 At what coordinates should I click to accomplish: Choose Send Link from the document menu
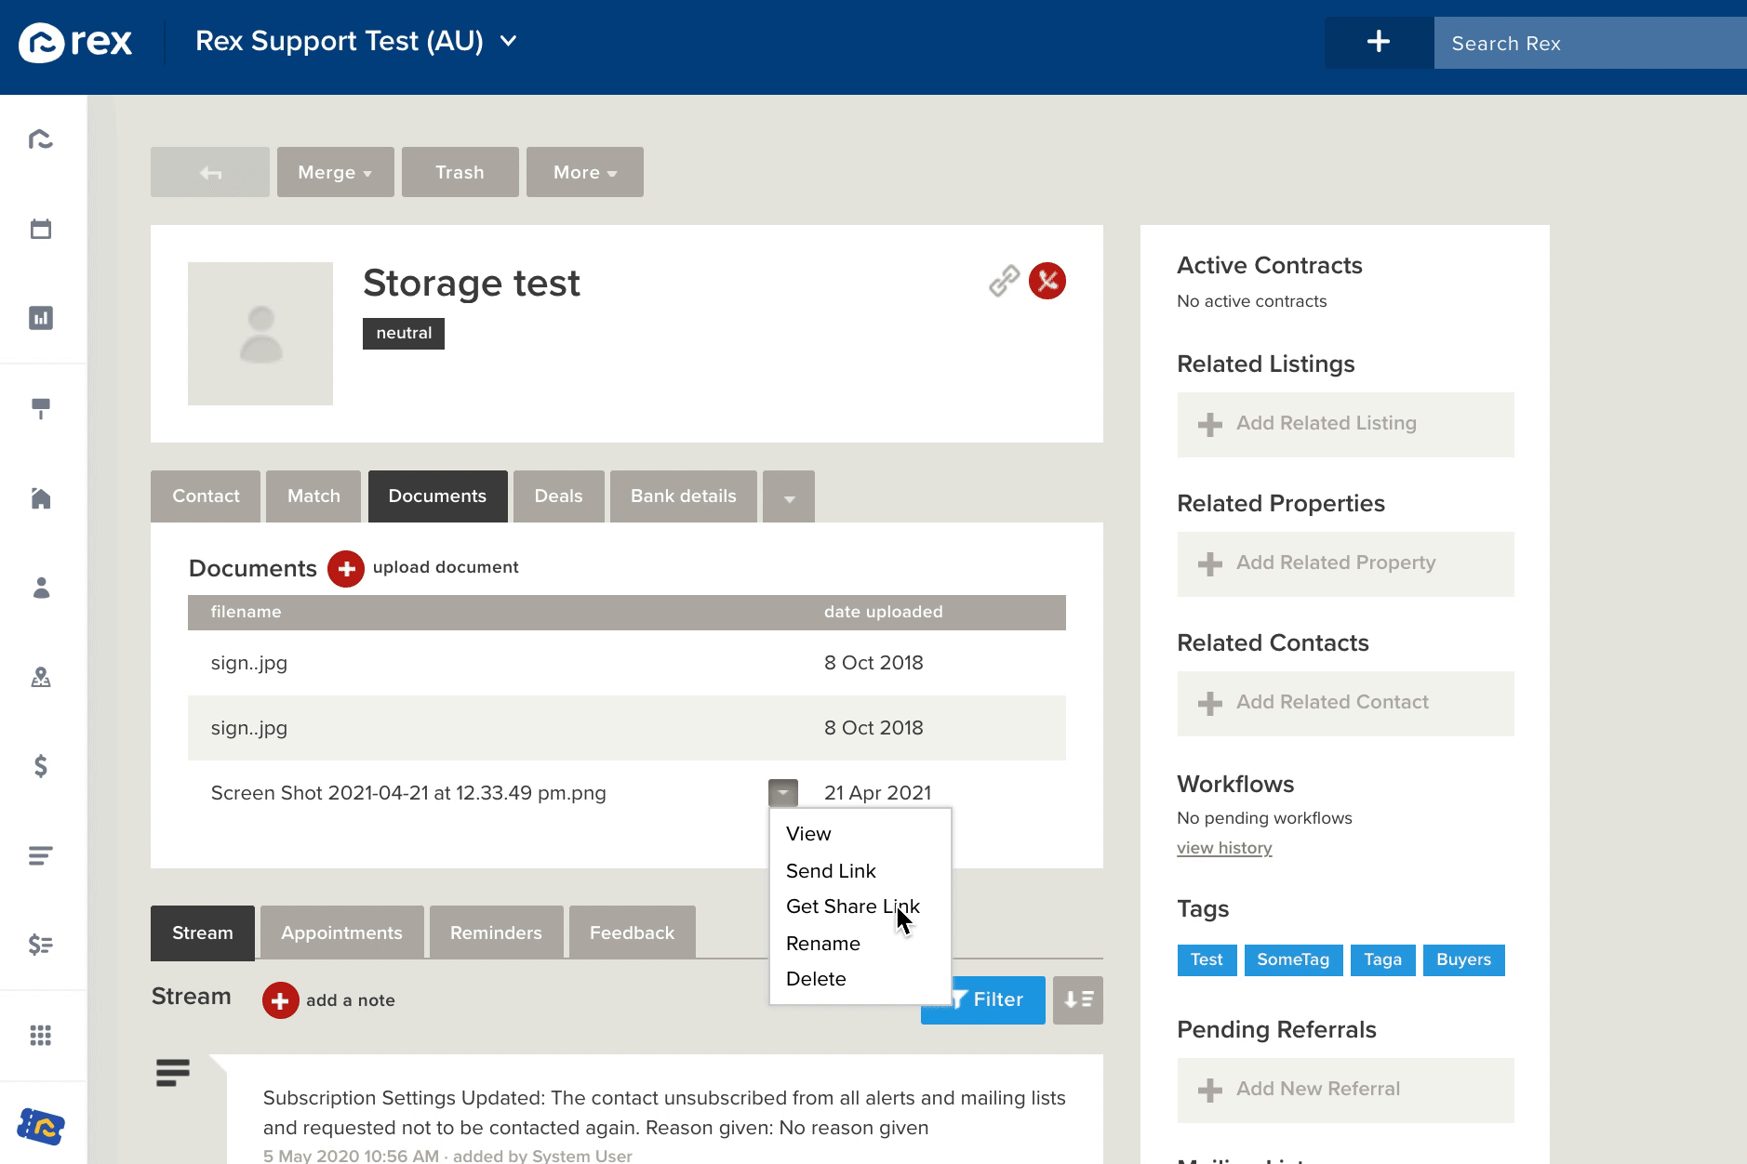(x=831, y=871)
